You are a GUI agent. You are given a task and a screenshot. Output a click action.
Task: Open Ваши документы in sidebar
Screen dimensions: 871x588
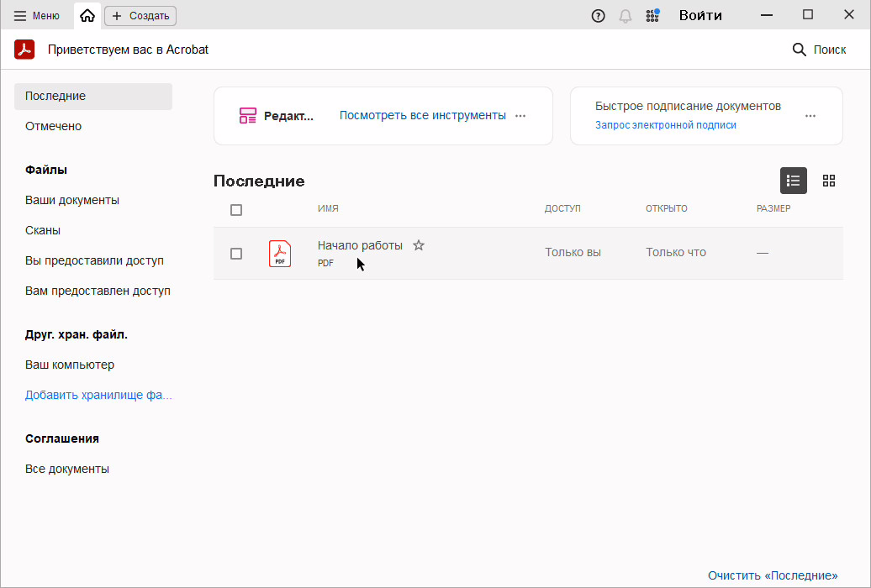point(72,200)
